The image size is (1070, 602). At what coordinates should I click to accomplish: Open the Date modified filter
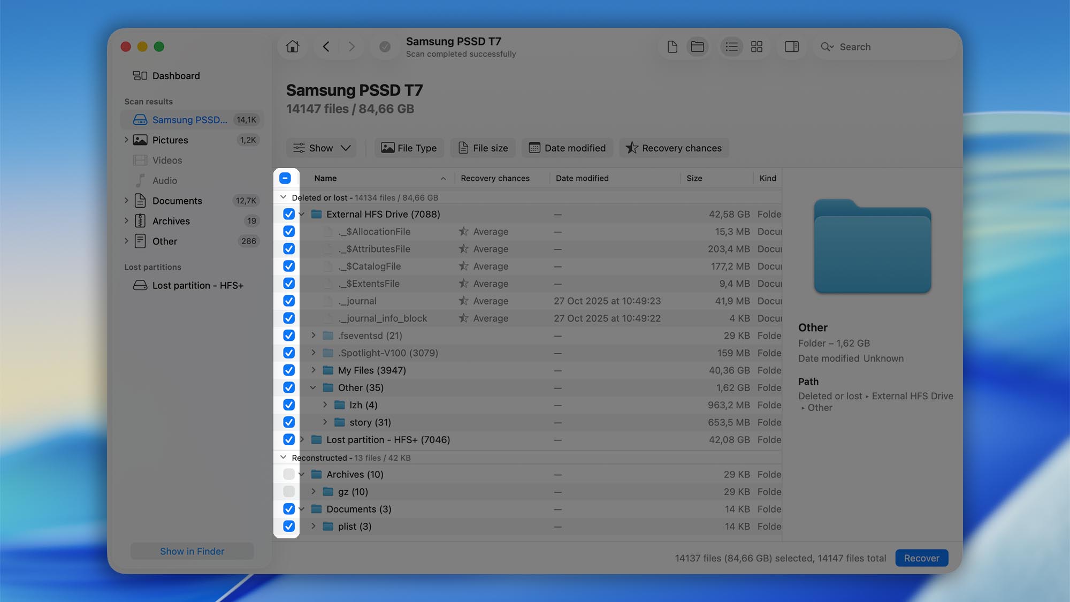[567, 148]
